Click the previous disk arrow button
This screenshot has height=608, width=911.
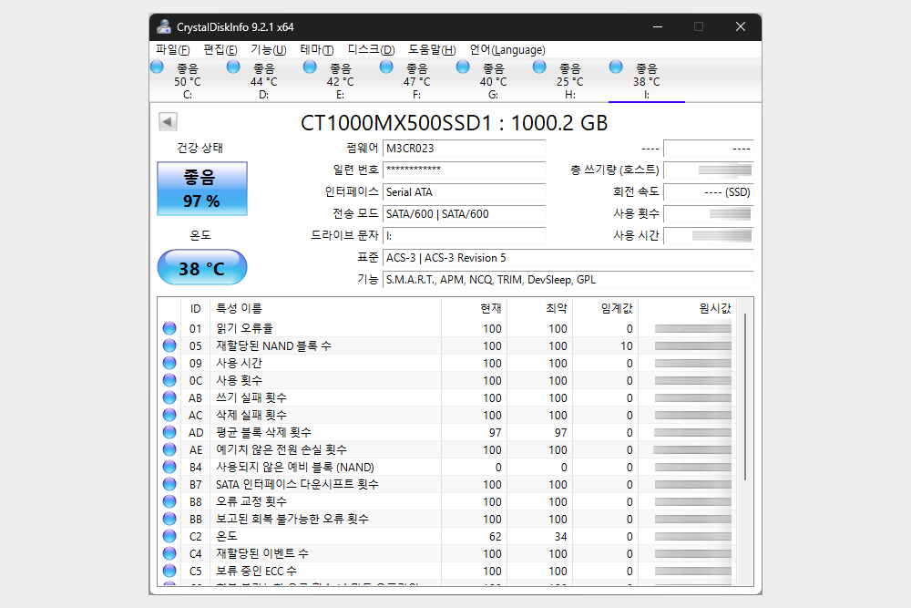[168, 121]
